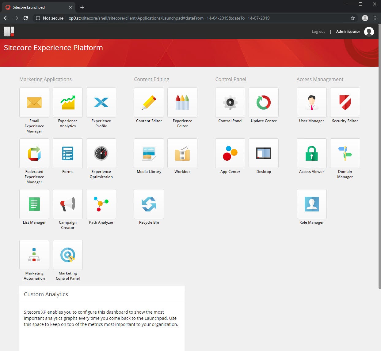Click the Control Panel section heading

[231, 79]
